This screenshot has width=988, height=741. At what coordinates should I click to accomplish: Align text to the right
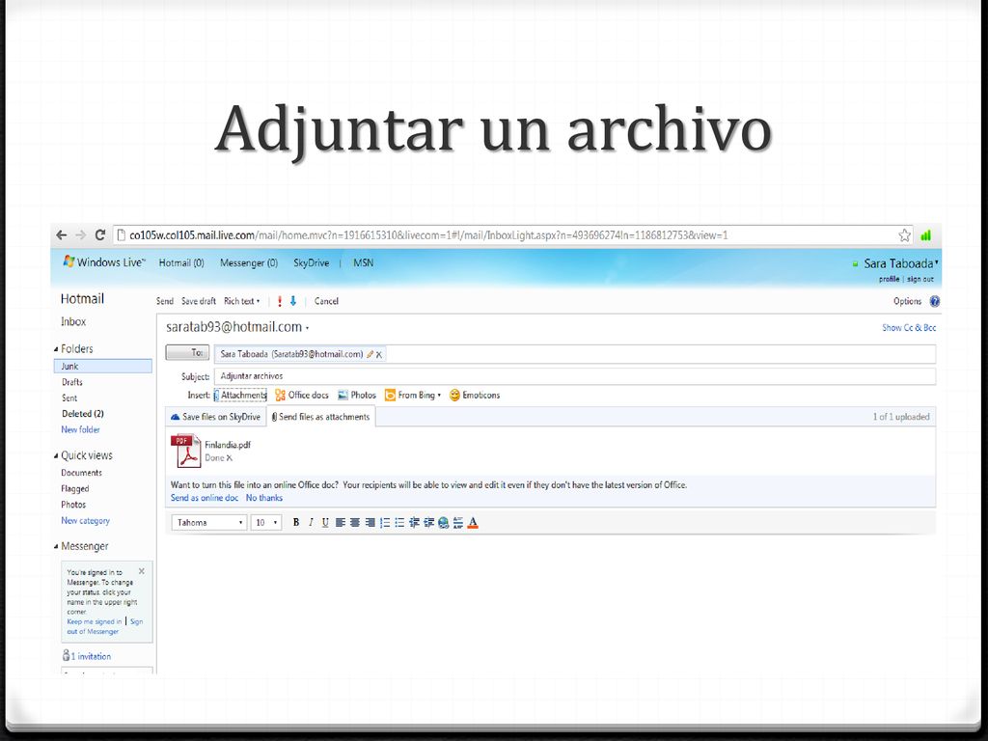point(370,522)
